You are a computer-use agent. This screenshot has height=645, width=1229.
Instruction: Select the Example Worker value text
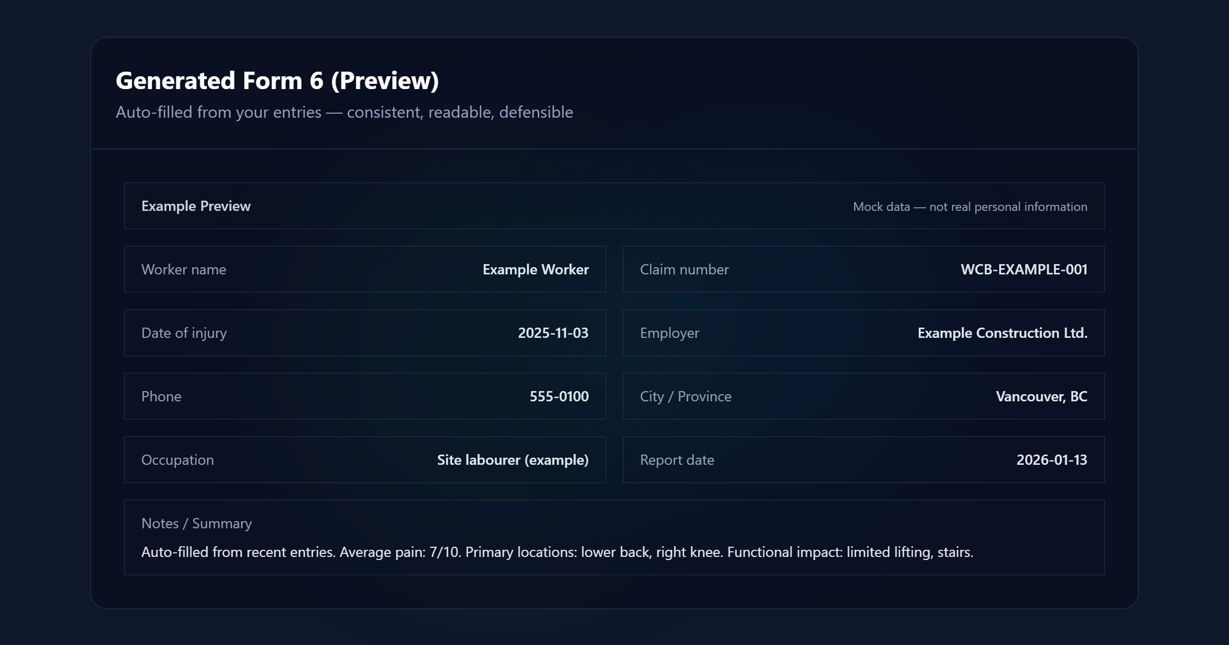535,269
